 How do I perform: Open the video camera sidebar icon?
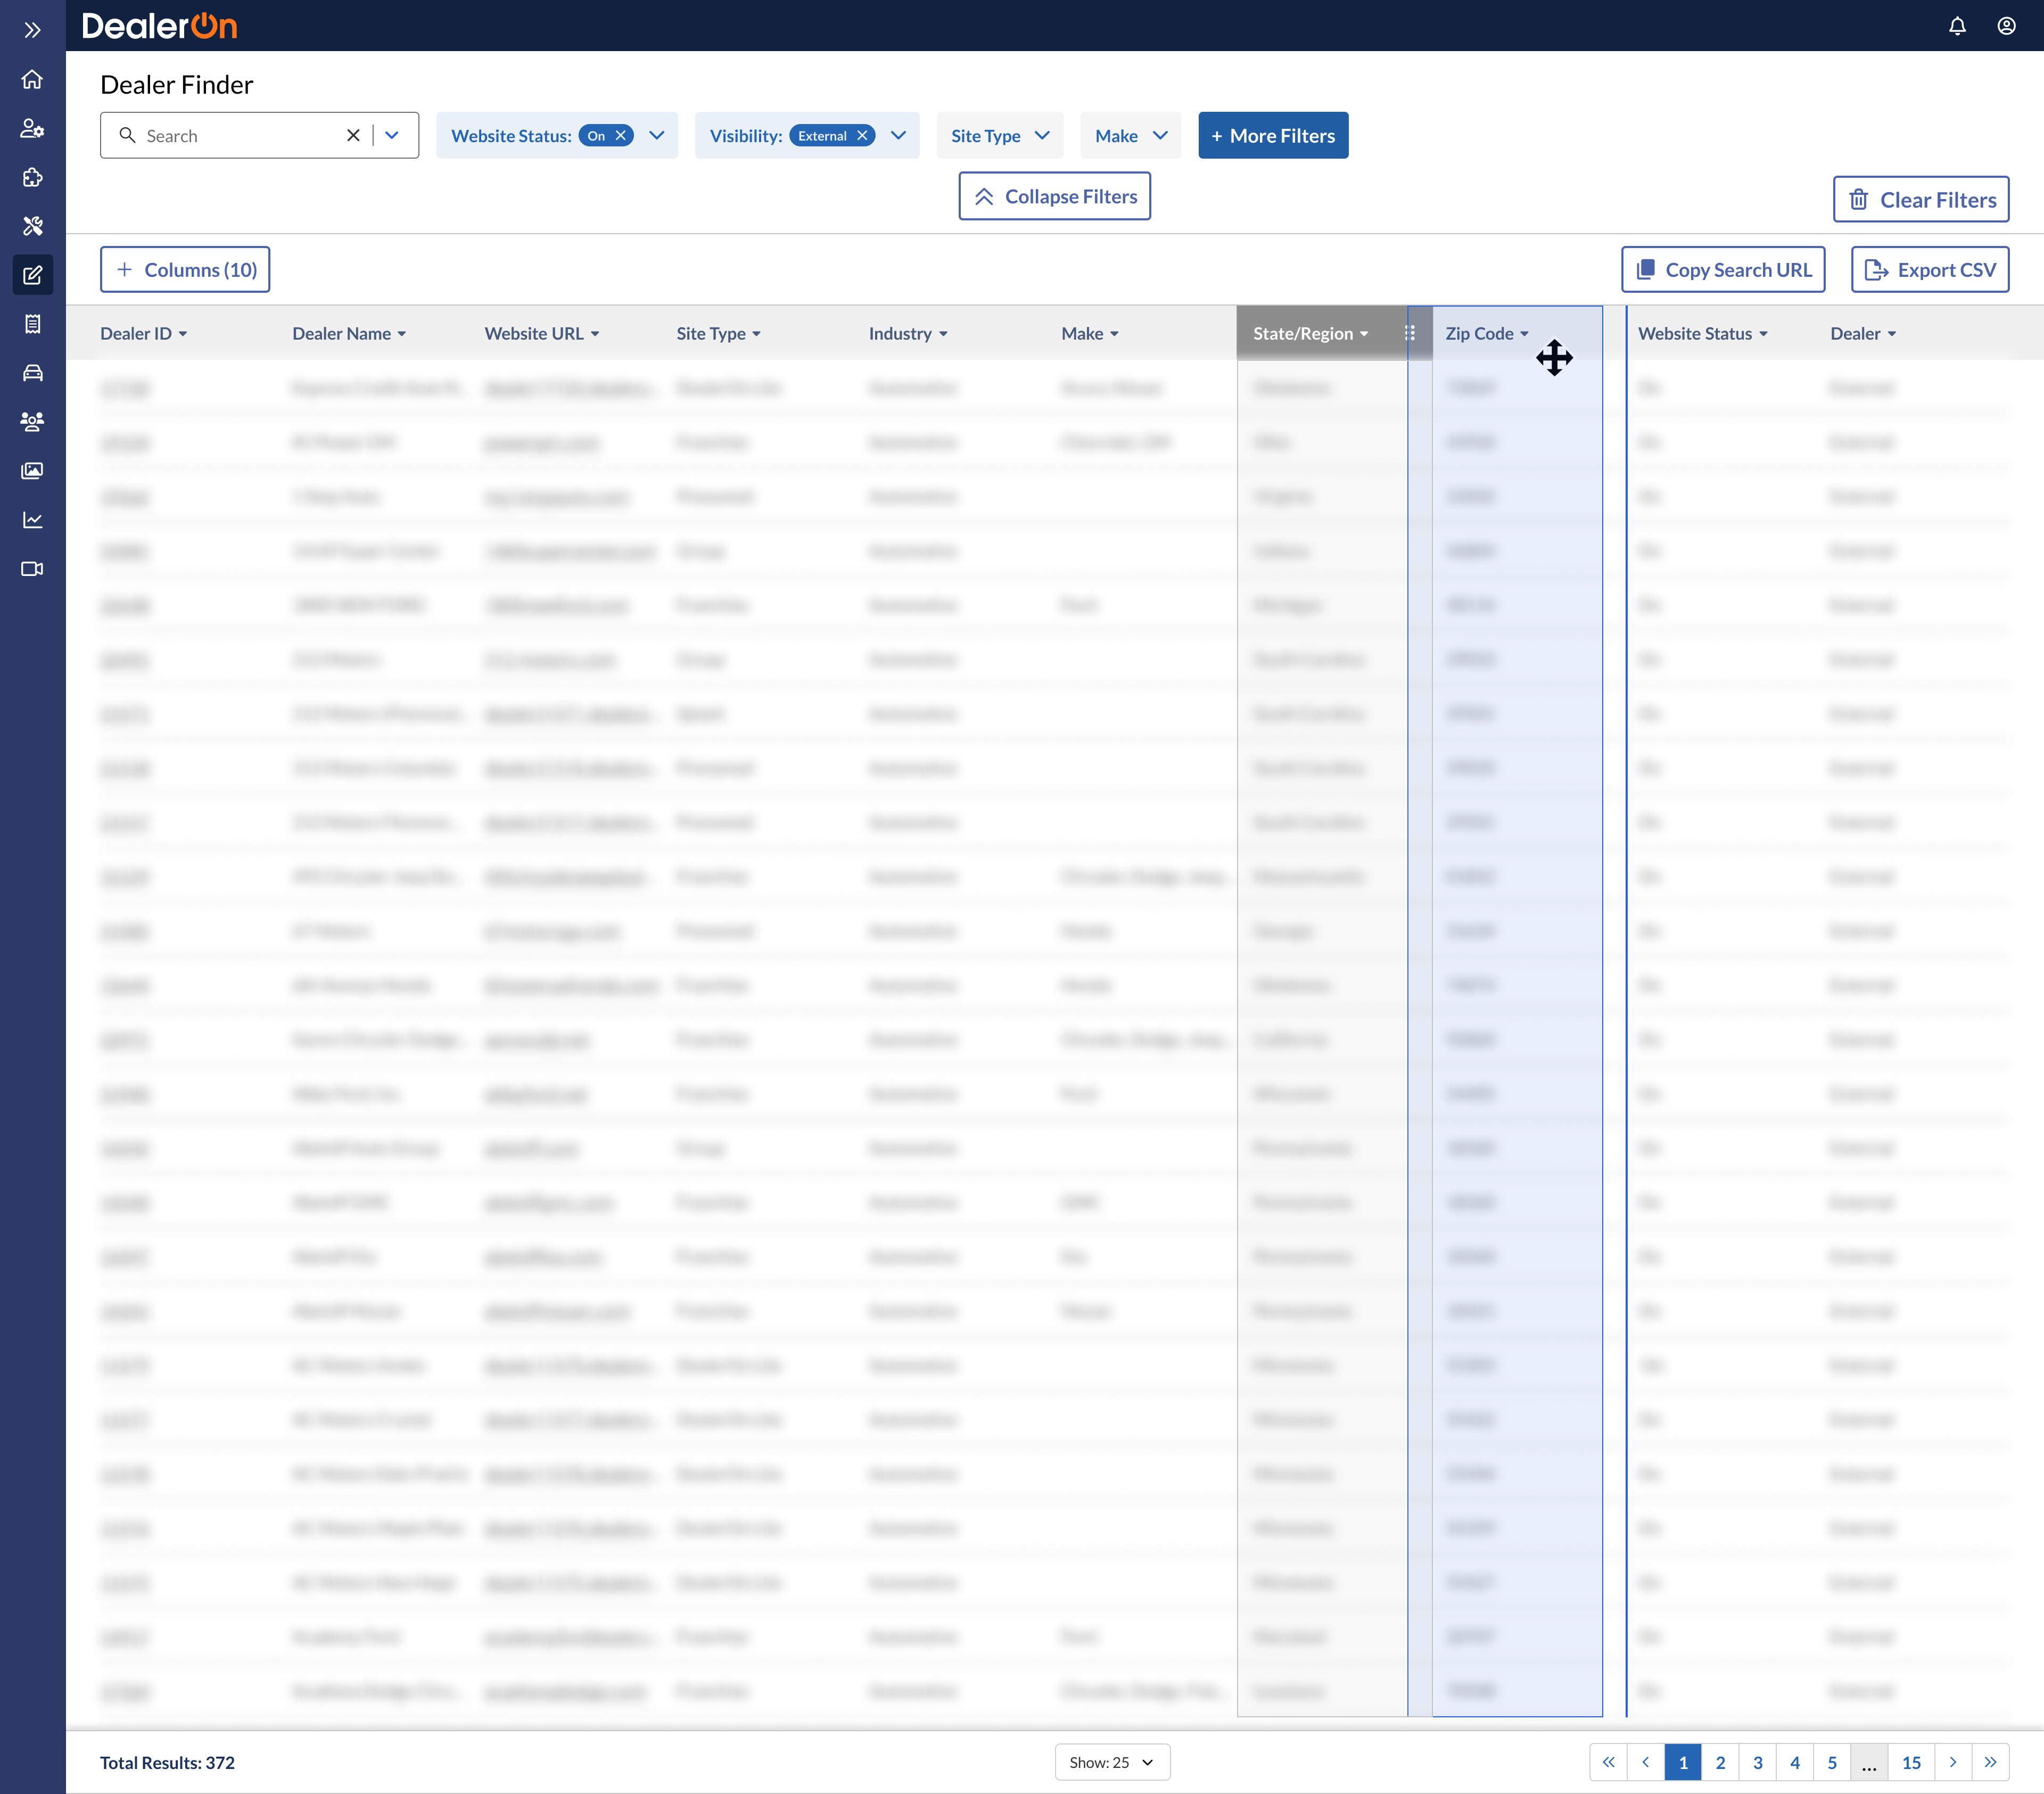point(32,569)
